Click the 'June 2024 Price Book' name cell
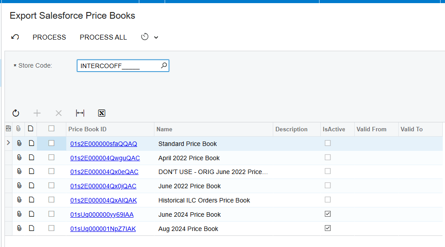Screen dimensions: 445x247 click(214, 215)
